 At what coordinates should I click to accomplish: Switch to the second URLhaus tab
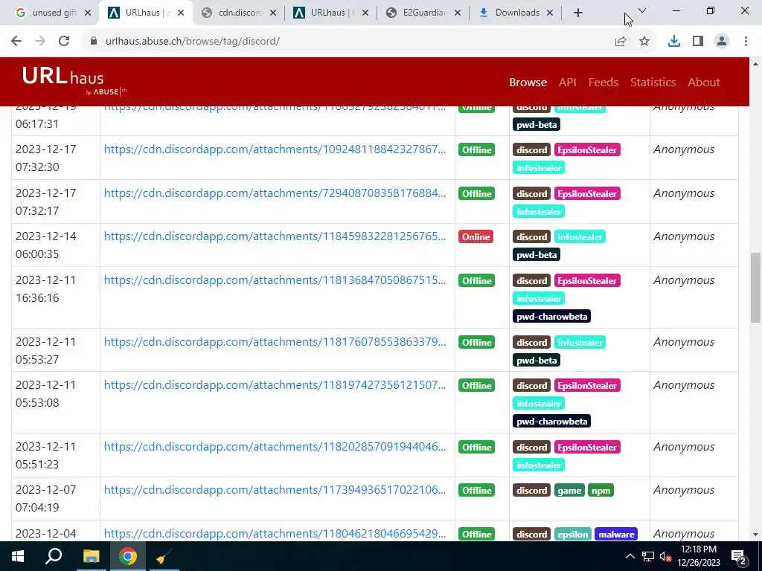(330, 13)
